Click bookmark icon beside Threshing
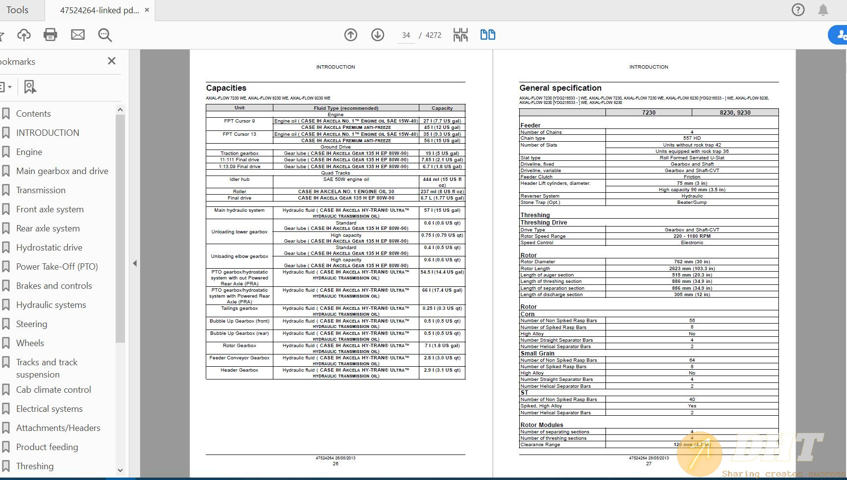847x480 pixels. pos(6,466)
